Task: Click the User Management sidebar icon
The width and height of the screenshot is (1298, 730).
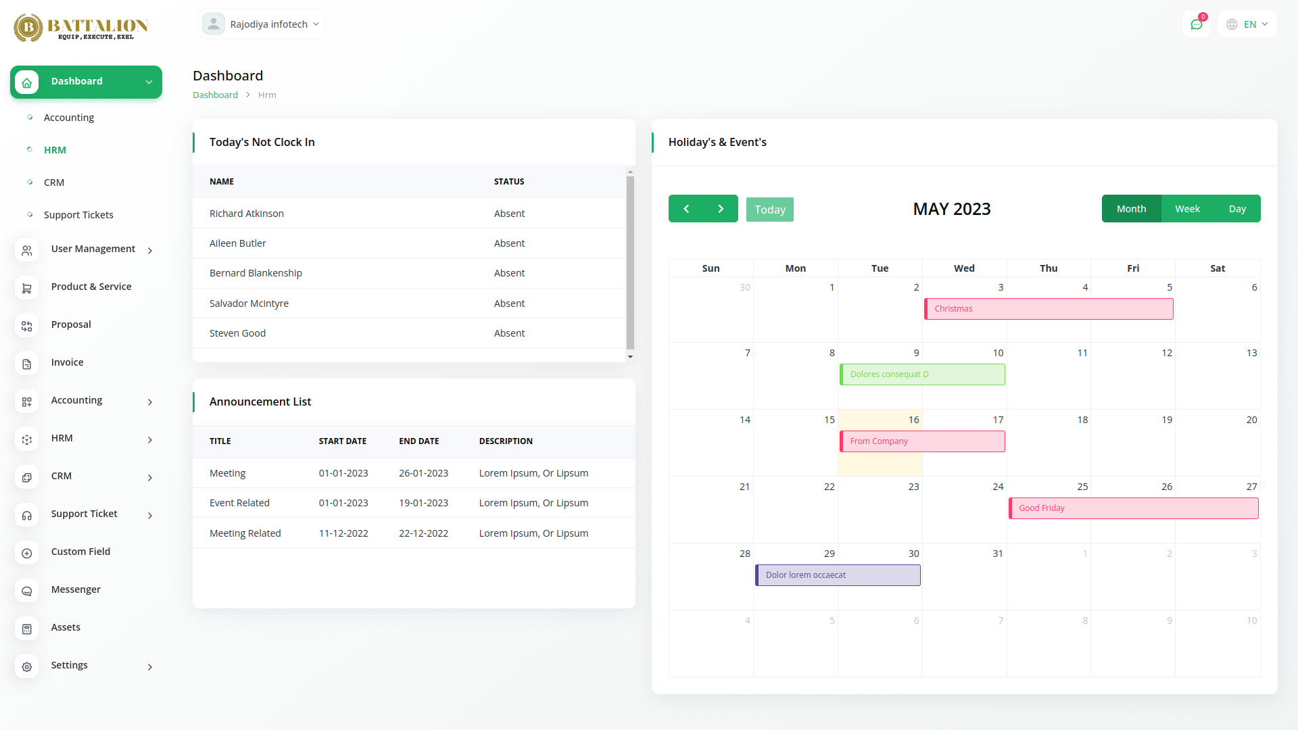Action: pyautogui.click(x=26, y=250)
